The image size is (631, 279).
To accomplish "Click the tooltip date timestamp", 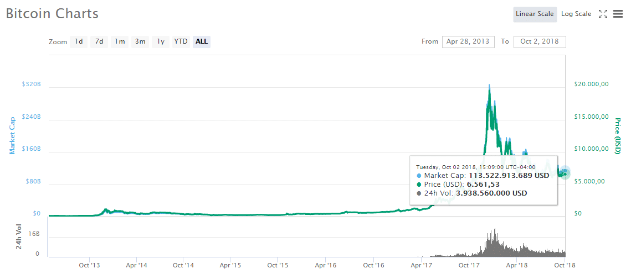I will (x=476, y=167).
